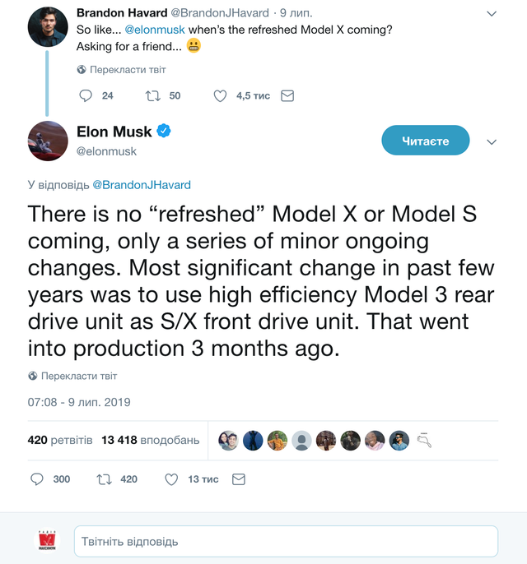Screen dimensions: 527x564
Task: Click the @BrandonJHavard reply mention link
Action: pos(141,185)
